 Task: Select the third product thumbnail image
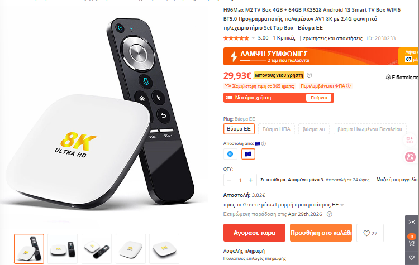click(x=97, y=249)
